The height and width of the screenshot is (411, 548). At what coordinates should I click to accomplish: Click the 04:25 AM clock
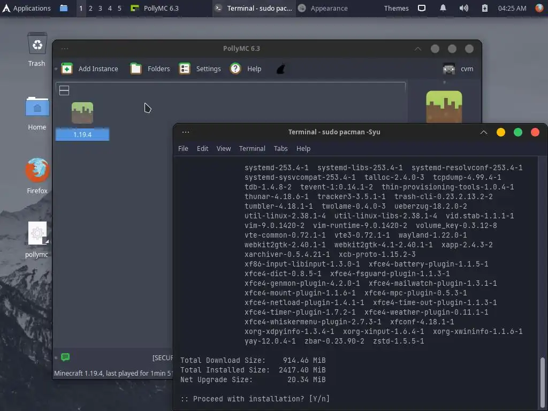pyautogui.click(x=512, y=8)
